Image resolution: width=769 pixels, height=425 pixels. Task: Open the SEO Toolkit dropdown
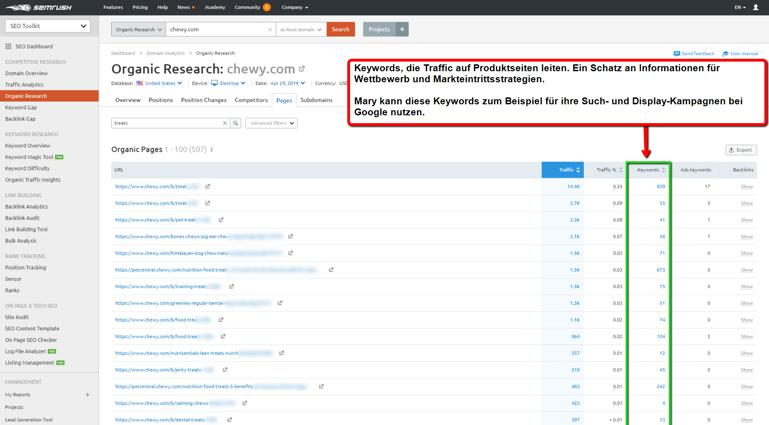(47, 26)
